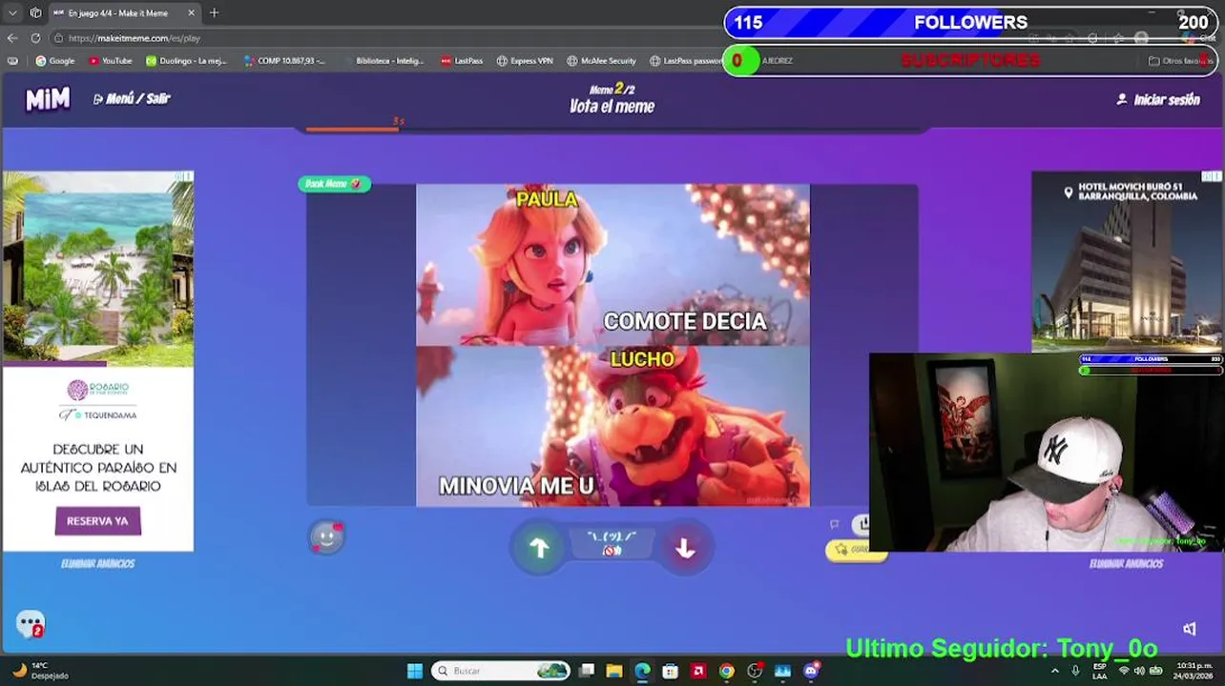Click the Pack Meme badge
The image size is (1225, 686).
(x=334, y=184)
